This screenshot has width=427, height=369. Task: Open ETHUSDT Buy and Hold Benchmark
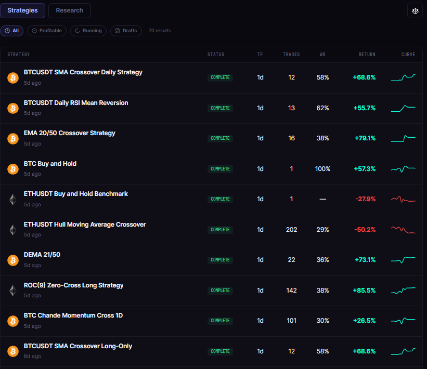tap(76, 194)
